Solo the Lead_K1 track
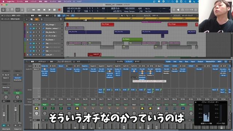The height and width of the screenshot is (131, 233). (x=36, y=55)
